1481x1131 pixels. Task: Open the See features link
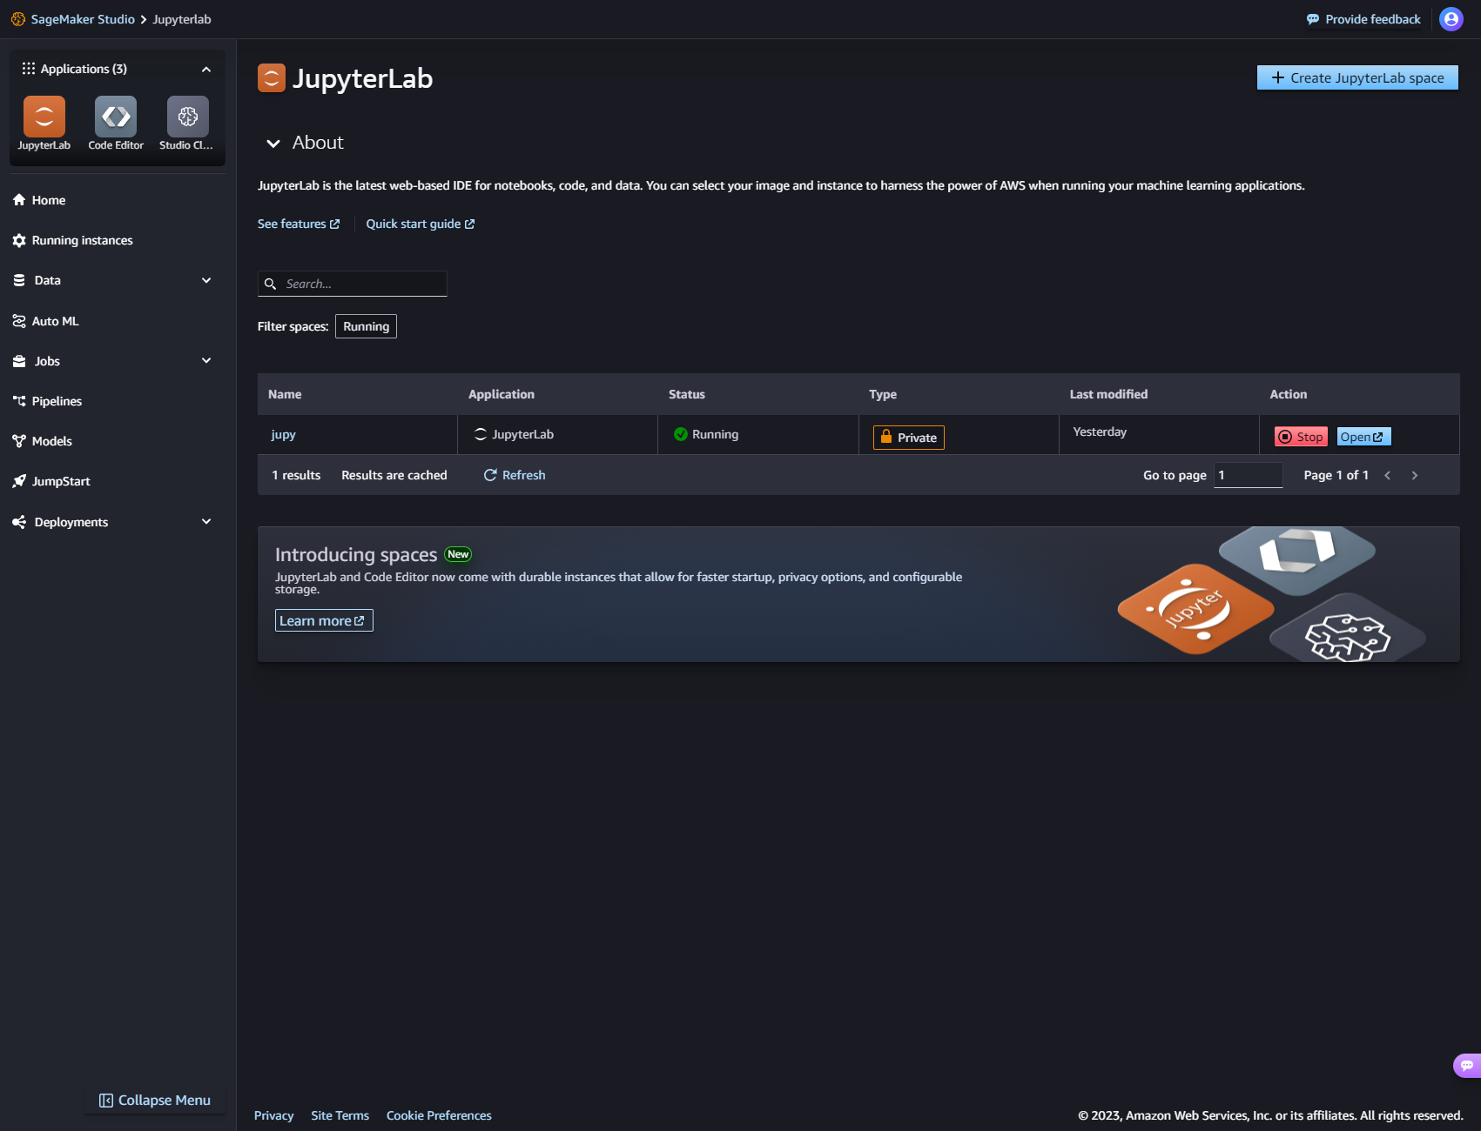click(299, 224)
